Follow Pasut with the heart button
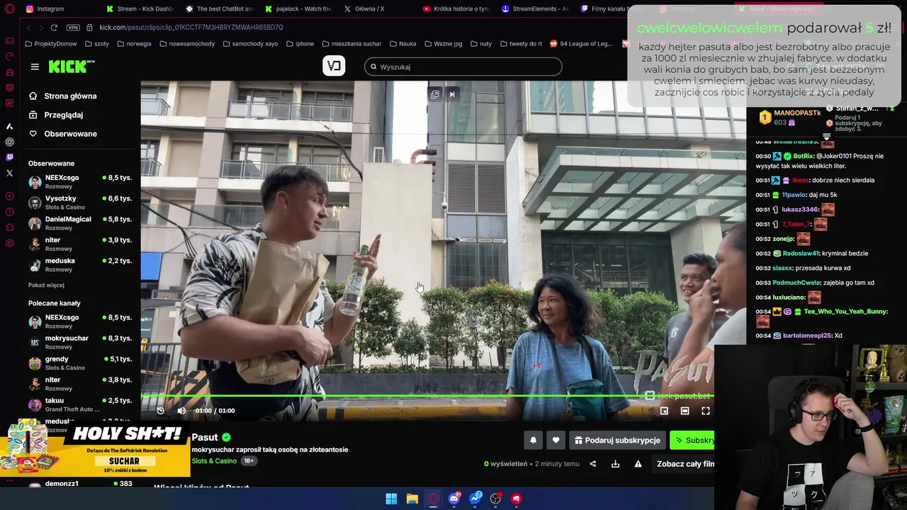The height and width of the screenshot is (510, 907). pyautogui.click(x=556, y=440)
